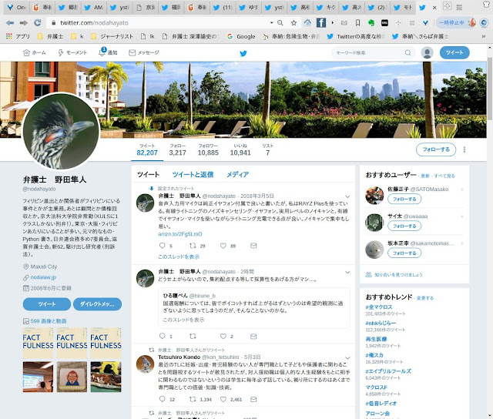Open the Google bookmark
This screenshot has height=419, width=493.
pos(241,36)
